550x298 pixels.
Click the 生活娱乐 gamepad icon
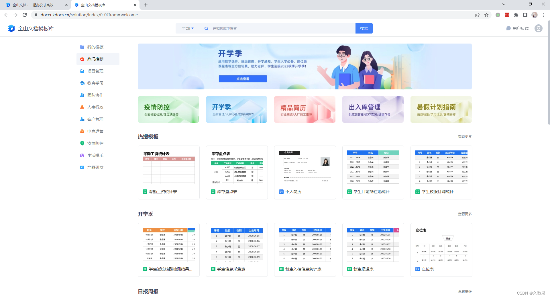(x=82, y=155)
